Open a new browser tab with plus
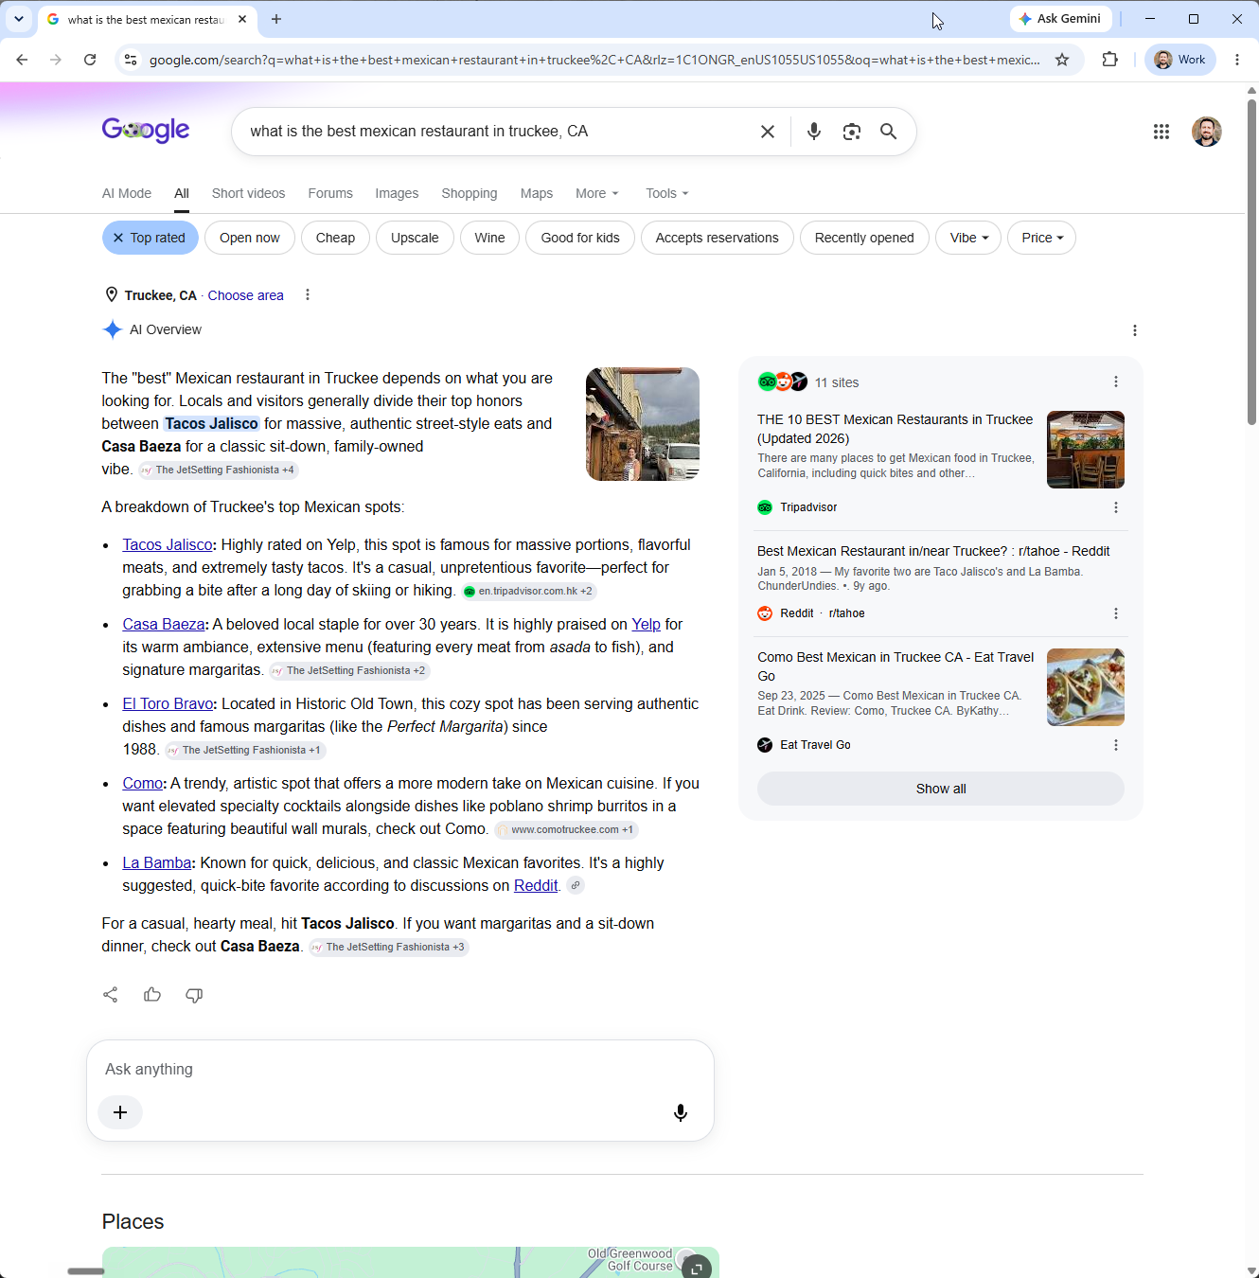The width and height of the screenshot is (1259, 1278). 276,19
